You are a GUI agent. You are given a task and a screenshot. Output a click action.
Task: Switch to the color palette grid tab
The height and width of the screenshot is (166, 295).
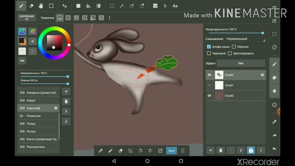(33, 31)
